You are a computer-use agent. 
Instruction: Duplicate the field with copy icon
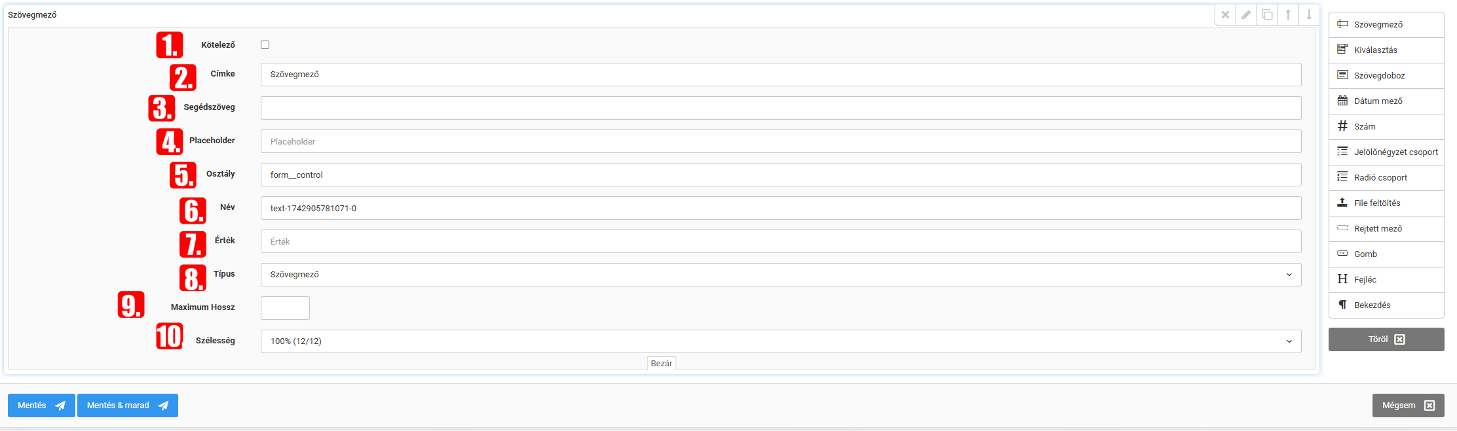click(1267, 15)
